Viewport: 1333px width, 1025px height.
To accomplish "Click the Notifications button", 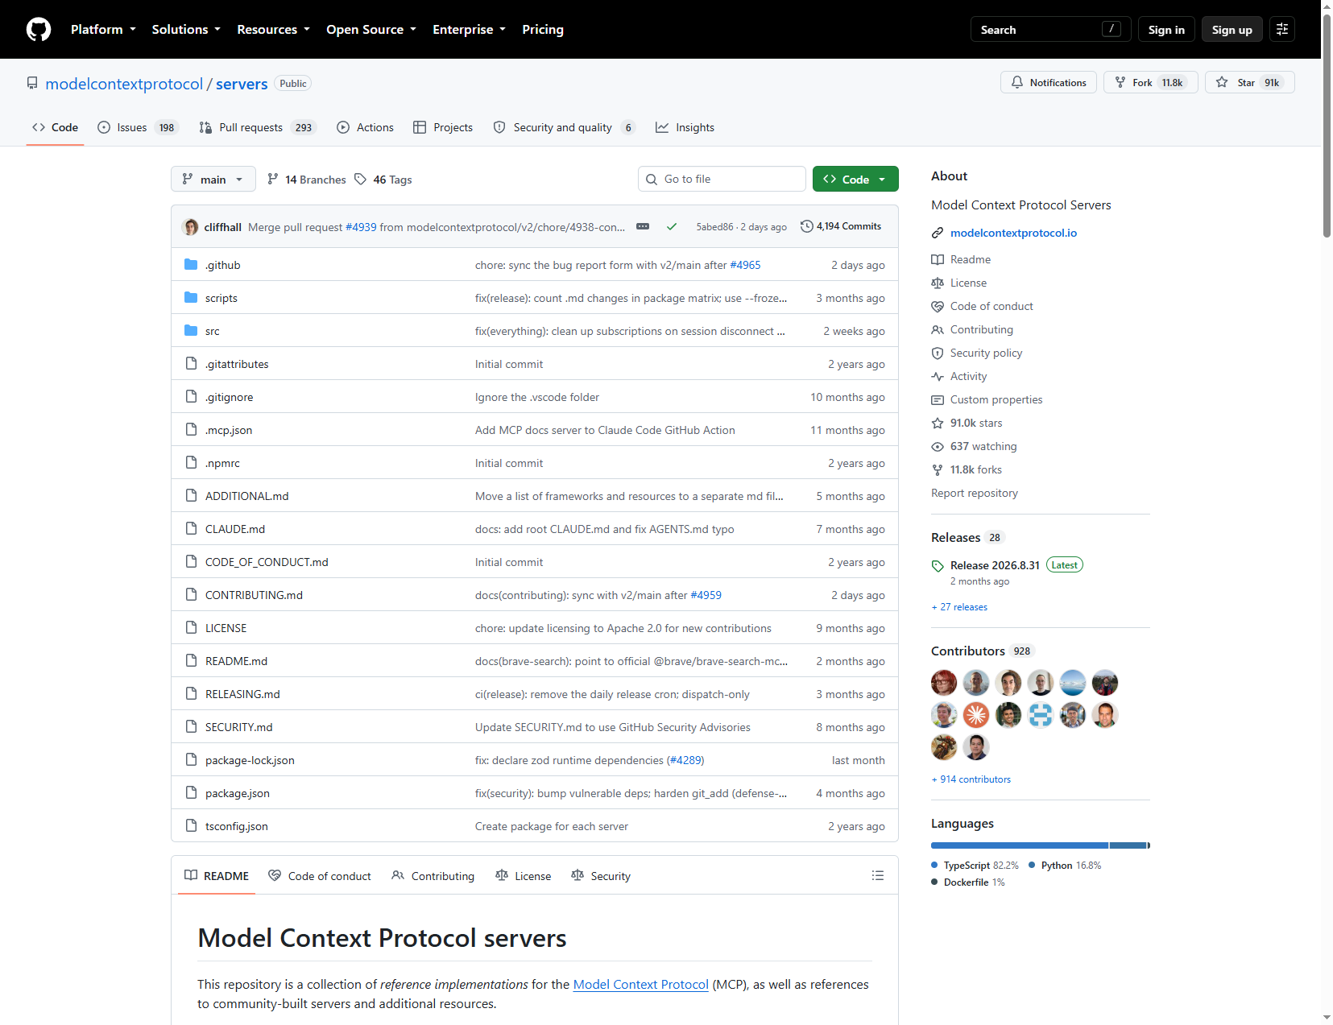I will point(1049,82).
